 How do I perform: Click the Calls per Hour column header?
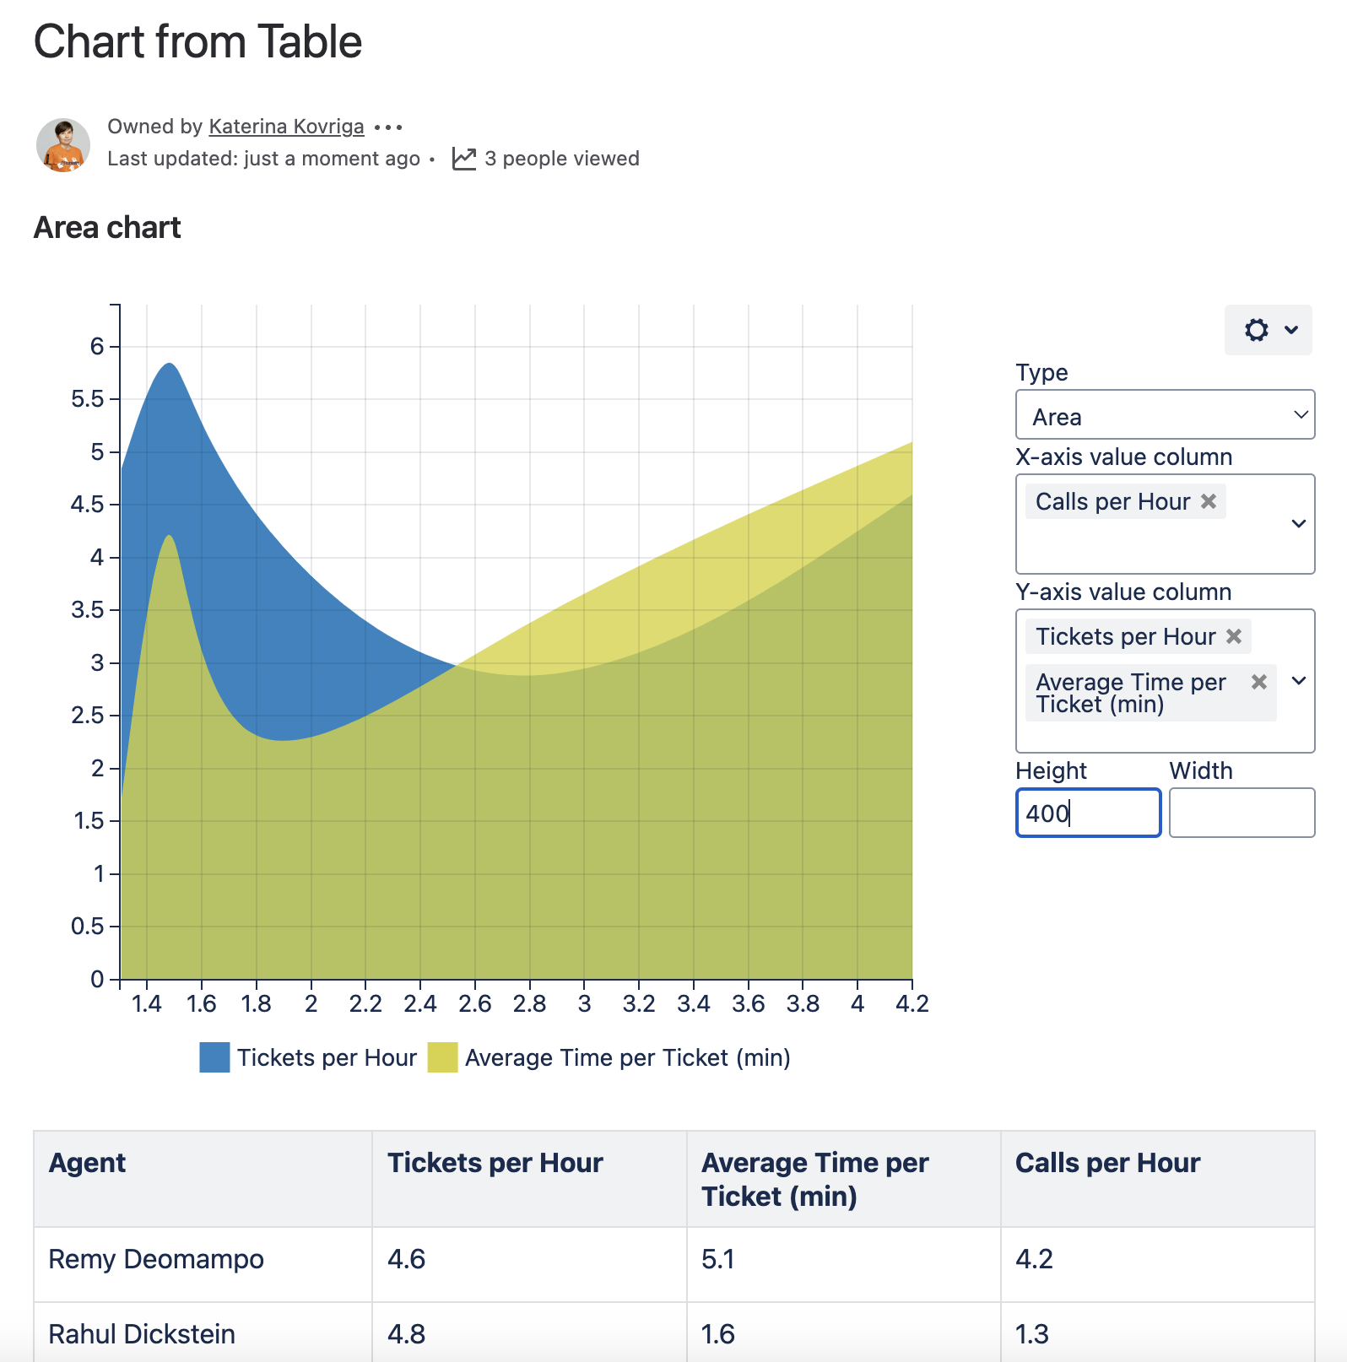click(1107, 1163)
